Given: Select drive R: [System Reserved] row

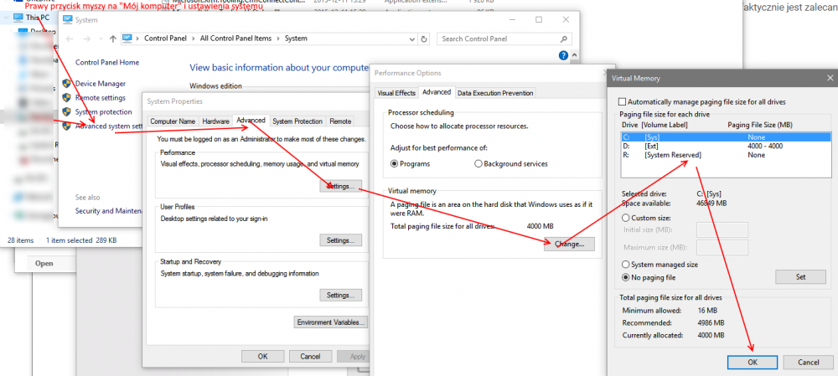Looking at the screenshot, I should point(726,155).
